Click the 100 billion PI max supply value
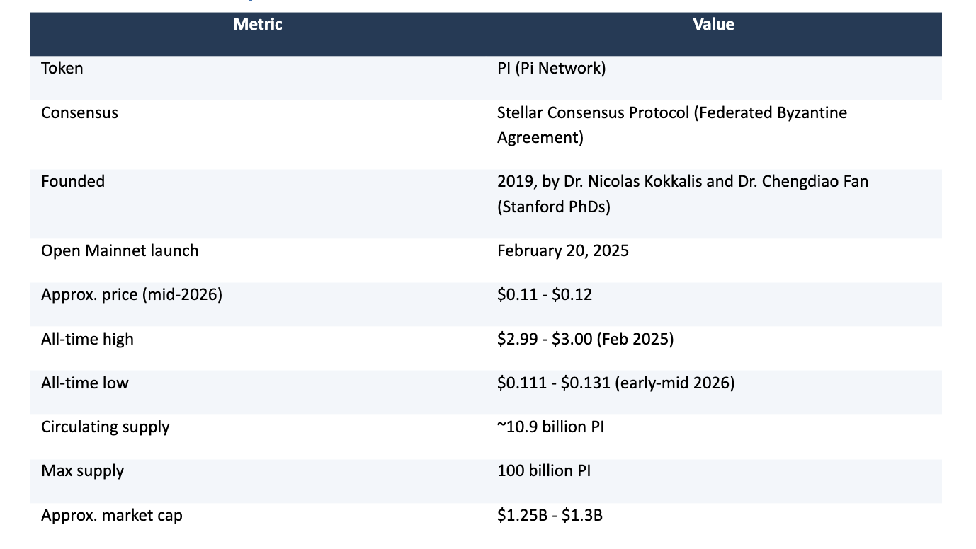 point(544,470)
